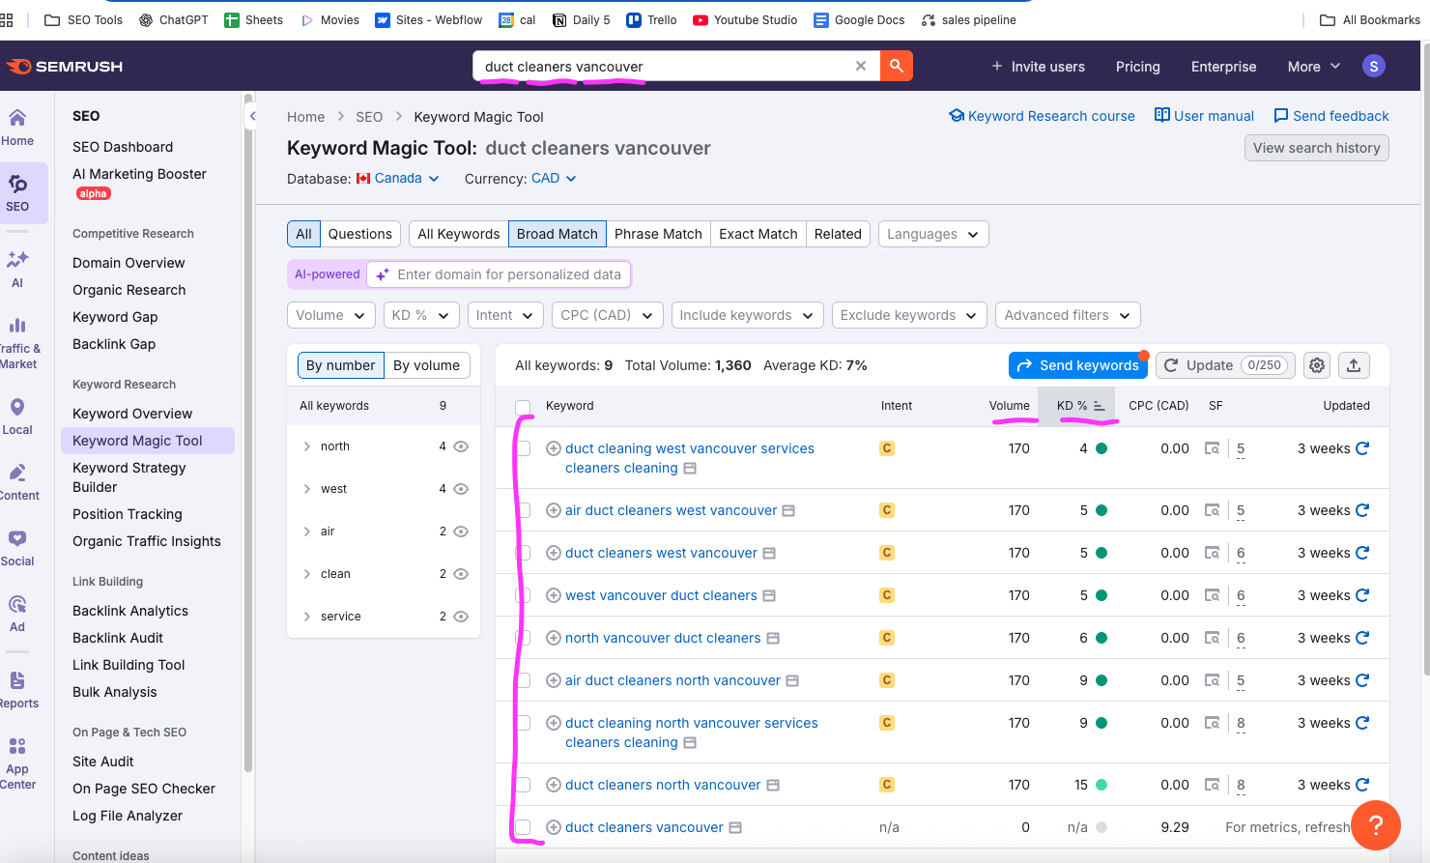Add duct cleaners vancouver to list plus icon
Viewport: 1430px width, 863px height.
[x=554, y=827]
